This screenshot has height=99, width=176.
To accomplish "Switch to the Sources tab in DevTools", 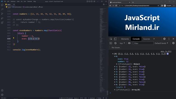I will [147, 39].
